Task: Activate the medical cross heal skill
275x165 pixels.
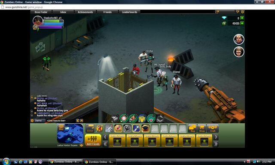Action: [151, 119]
